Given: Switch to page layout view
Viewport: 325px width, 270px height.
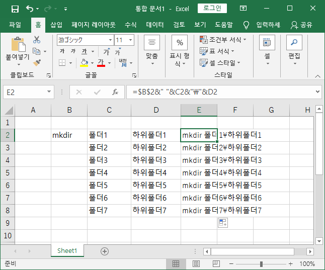Looking at the screenshot, I should click(x=196, y=264).
